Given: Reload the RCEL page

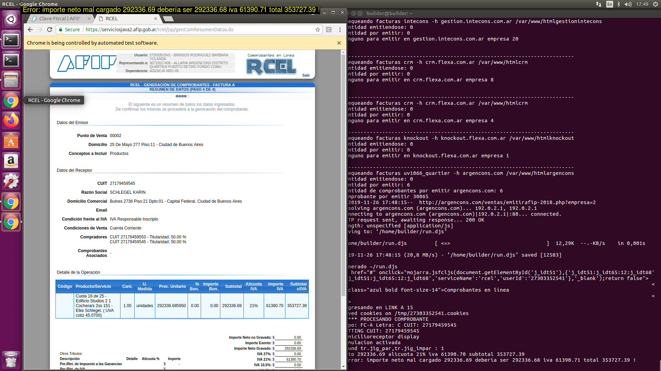Looking at the screenshot, I should [50, 30].
